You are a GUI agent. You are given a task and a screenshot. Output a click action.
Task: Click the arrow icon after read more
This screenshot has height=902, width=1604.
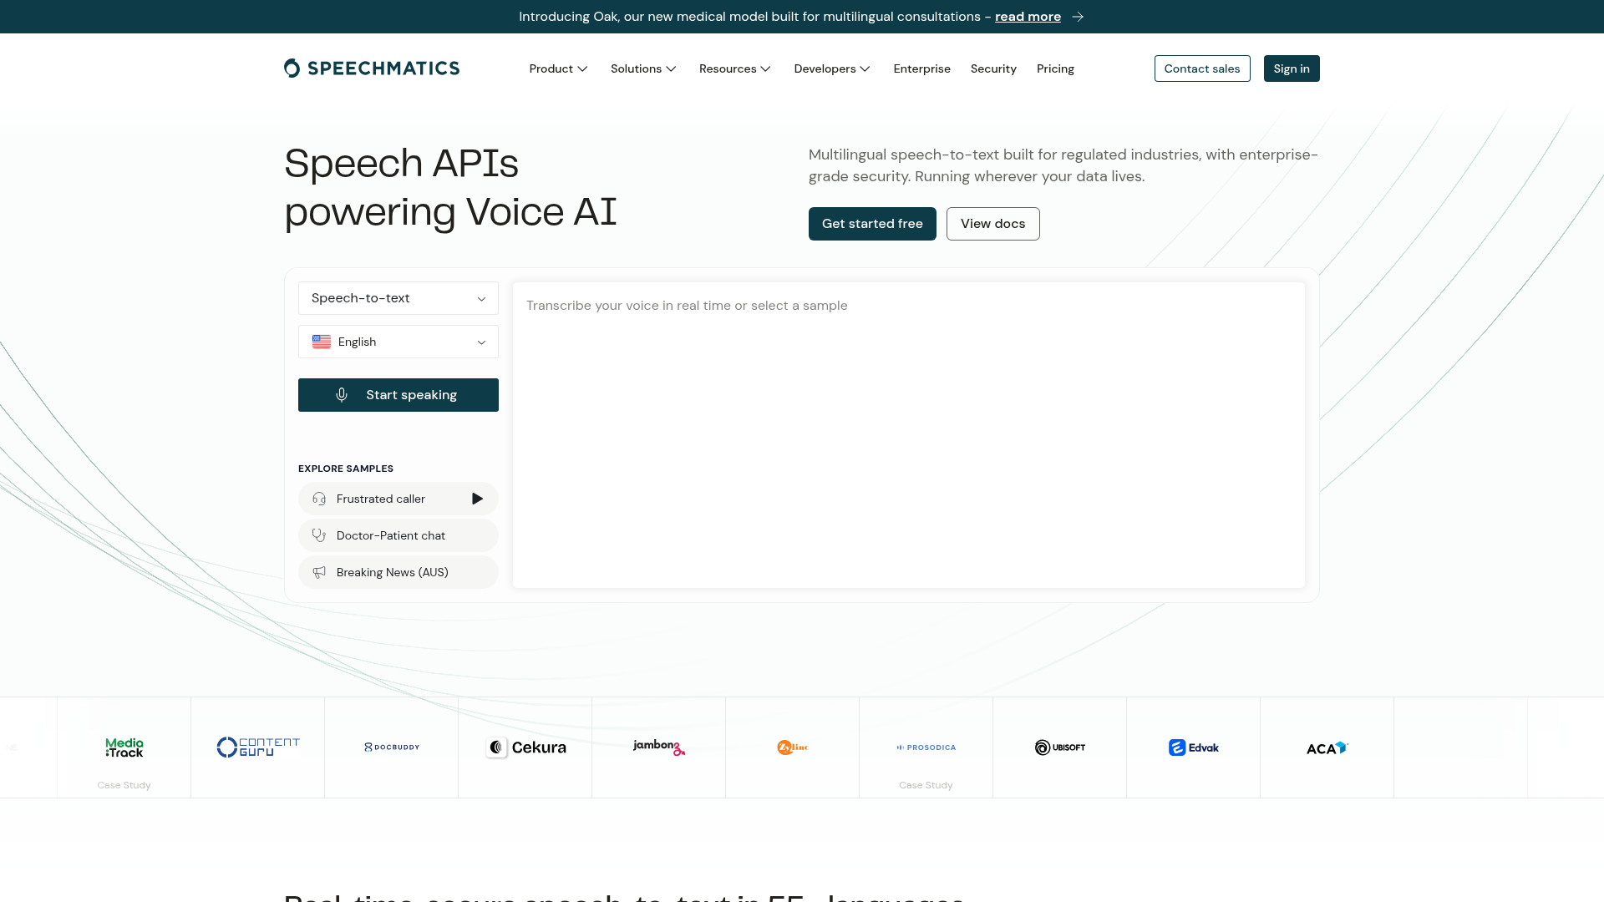[x=1078, y=17]
